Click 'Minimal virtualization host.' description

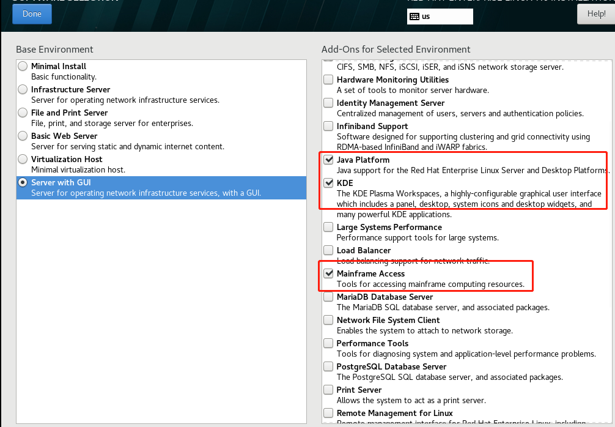(78, 170)
